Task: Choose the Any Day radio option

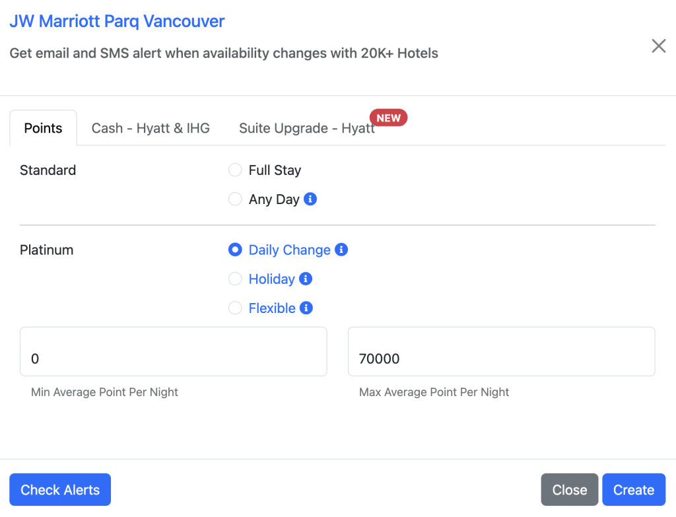Action: (x=235, y=199)
